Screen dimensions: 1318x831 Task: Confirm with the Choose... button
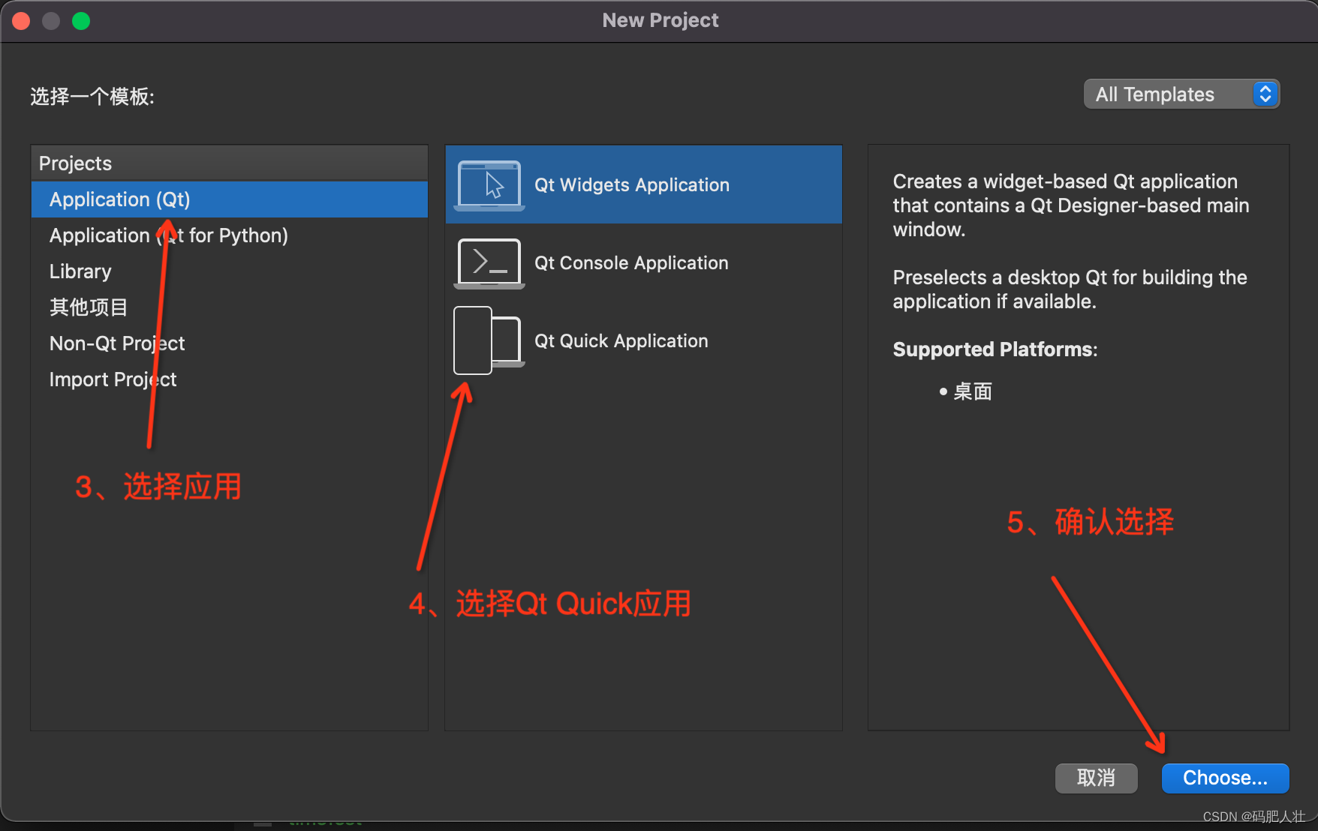point(1225,778)
